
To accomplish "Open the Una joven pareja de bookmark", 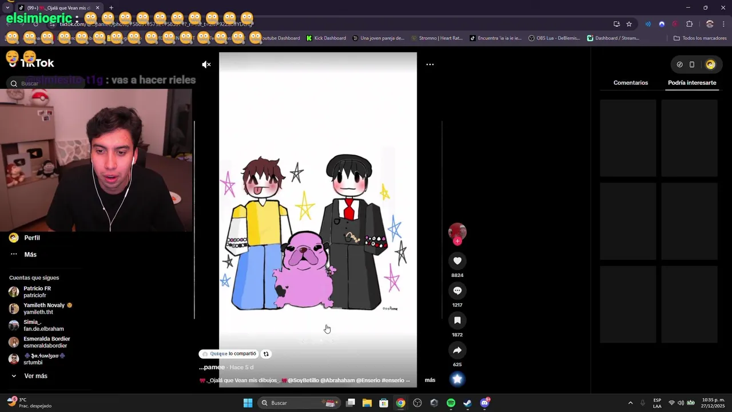I will tap(379, 38).
